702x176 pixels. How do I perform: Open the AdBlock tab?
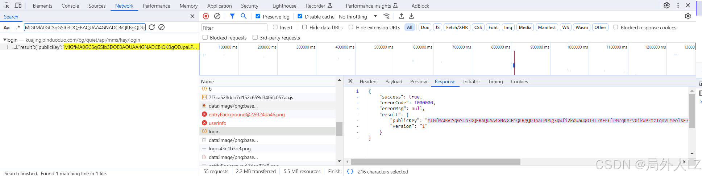[420, 6]
